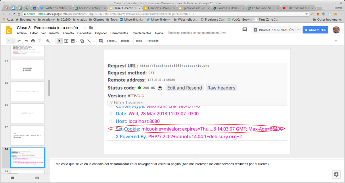The width and height of the screenshot is (345, 183).
Task: Click the Tema button
Action: [139, 41]
